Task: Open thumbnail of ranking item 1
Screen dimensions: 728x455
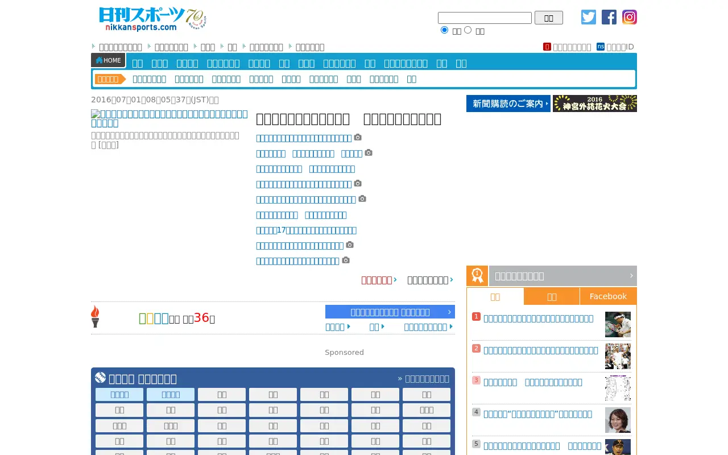Action: 618,324
